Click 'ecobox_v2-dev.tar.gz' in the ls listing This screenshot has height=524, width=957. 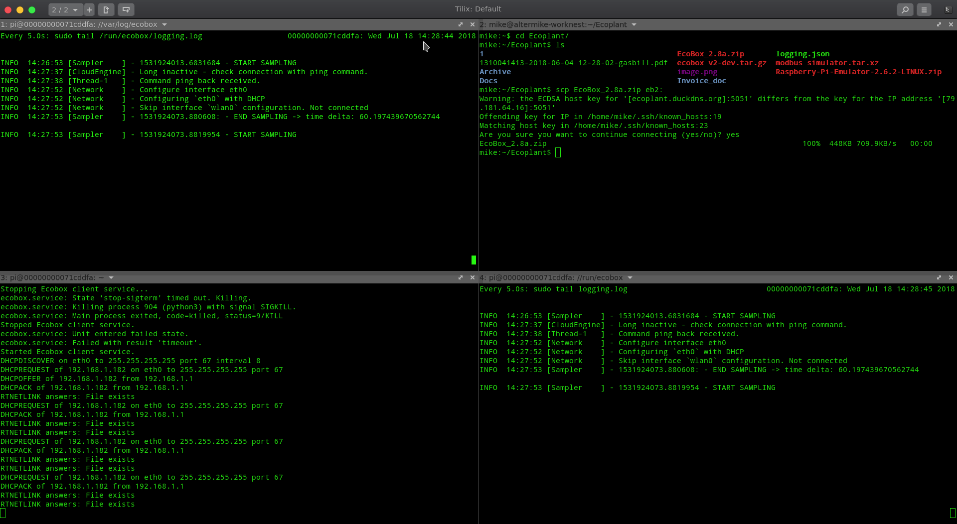(722, 63)
